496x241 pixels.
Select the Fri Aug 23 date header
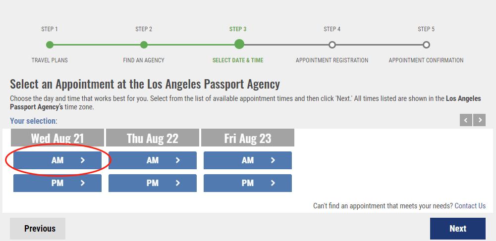[x=248, y=138]
